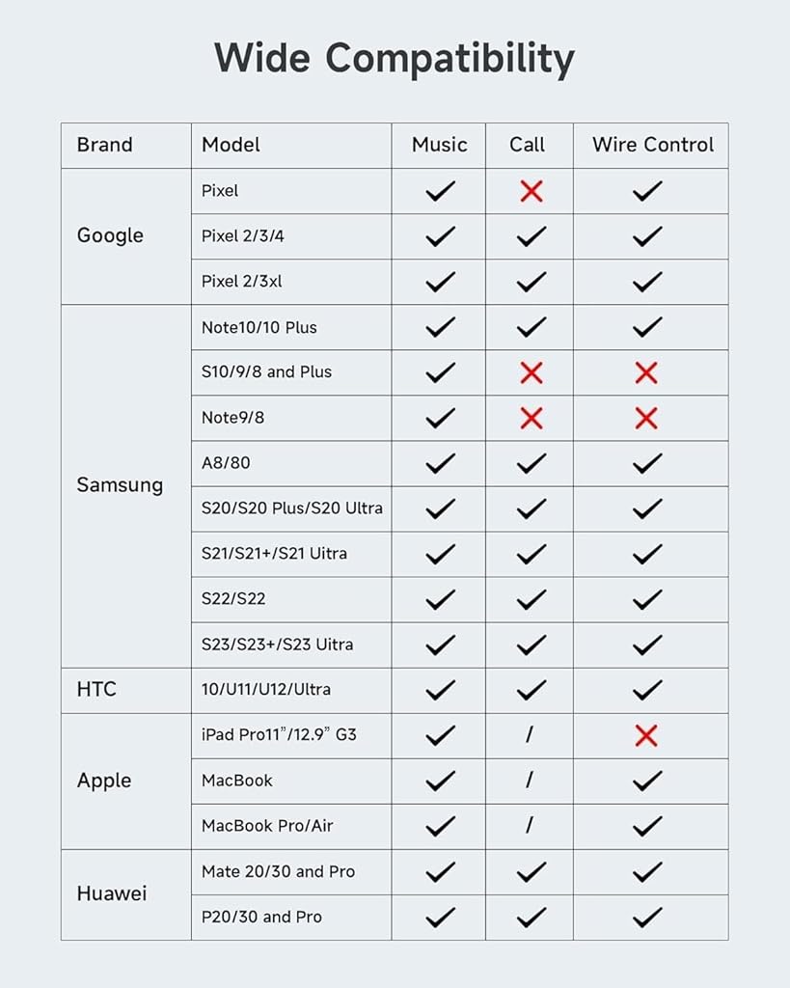This screenshot has width=790, height=988.
Task: Click the S20/S20 Plus/S20 Ultra model cell
Action: [291, 508]
